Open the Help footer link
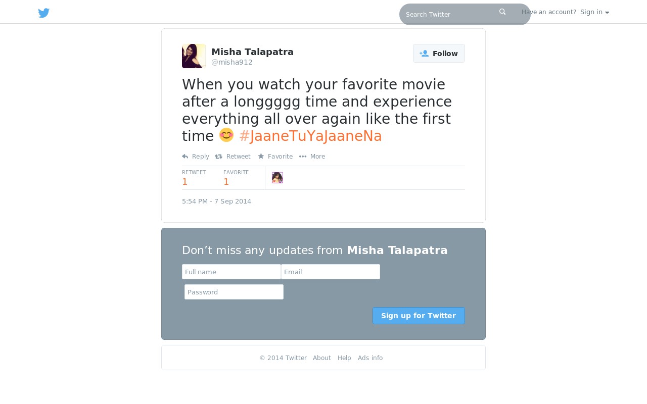The height and width of the screenshot is (404, 647). pos(344,358)
